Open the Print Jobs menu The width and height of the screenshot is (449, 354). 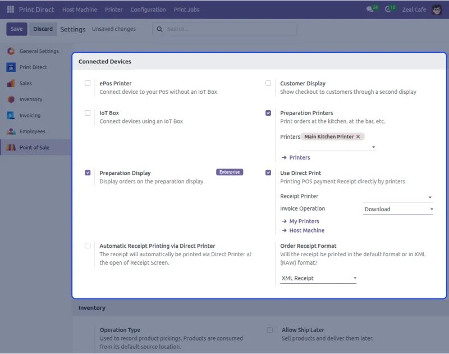click(186, 10)
